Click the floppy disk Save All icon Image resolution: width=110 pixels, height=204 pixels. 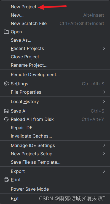6,111
